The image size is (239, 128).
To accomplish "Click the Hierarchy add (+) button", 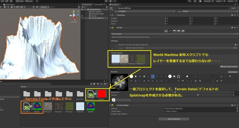I will click(x=83, y=7).
